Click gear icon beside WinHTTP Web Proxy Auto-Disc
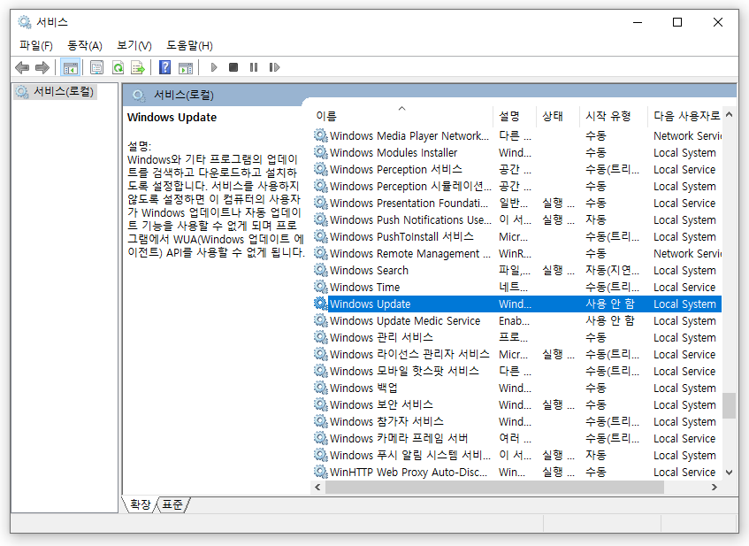749x546 pixels. (320, 472)
